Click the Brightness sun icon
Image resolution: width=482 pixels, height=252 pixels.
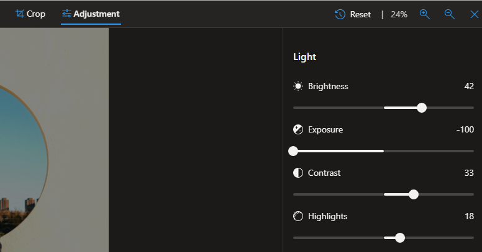click(x=298, y=87)
